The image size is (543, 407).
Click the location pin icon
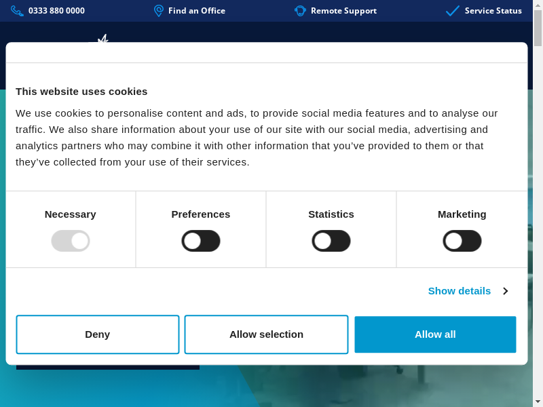[159, 11]
